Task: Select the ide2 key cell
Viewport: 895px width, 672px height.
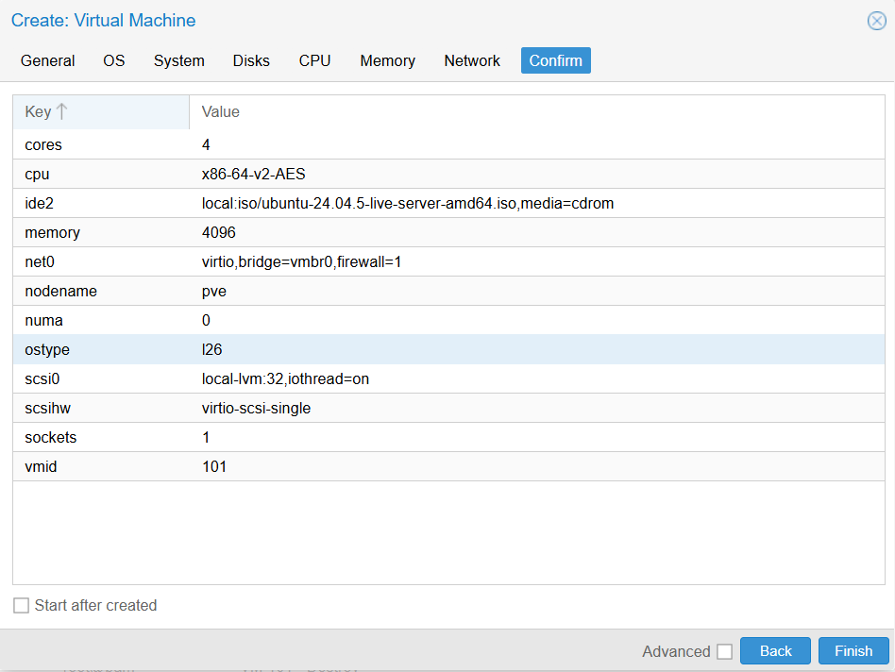Action: (x=101, y=203)
